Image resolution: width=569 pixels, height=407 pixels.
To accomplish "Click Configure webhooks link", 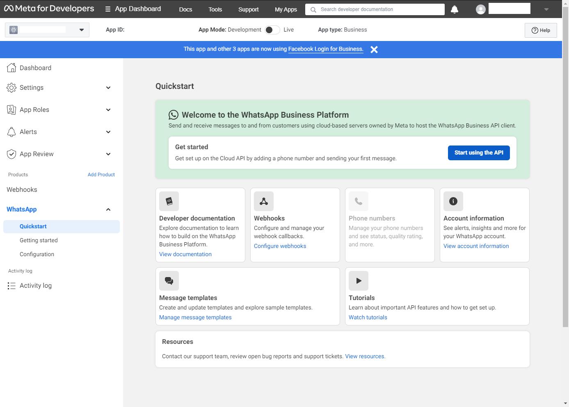I will 280,246.
